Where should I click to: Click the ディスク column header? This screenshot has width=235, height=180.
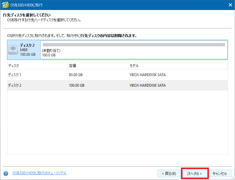coord(37,66)
